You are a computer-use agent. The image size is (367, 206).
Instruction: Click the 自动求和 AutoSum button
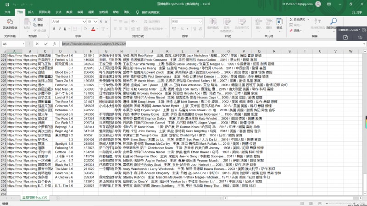tap(297, 19)
